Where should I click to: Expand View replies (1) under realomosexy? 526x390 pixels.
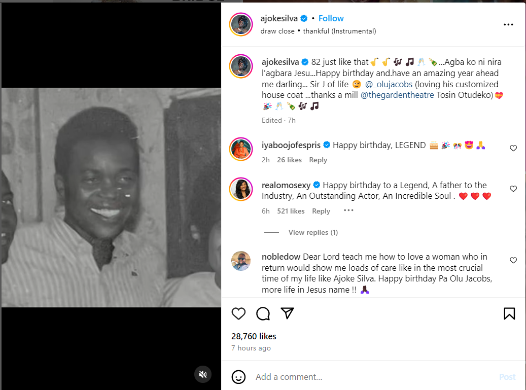coord(313,232)
